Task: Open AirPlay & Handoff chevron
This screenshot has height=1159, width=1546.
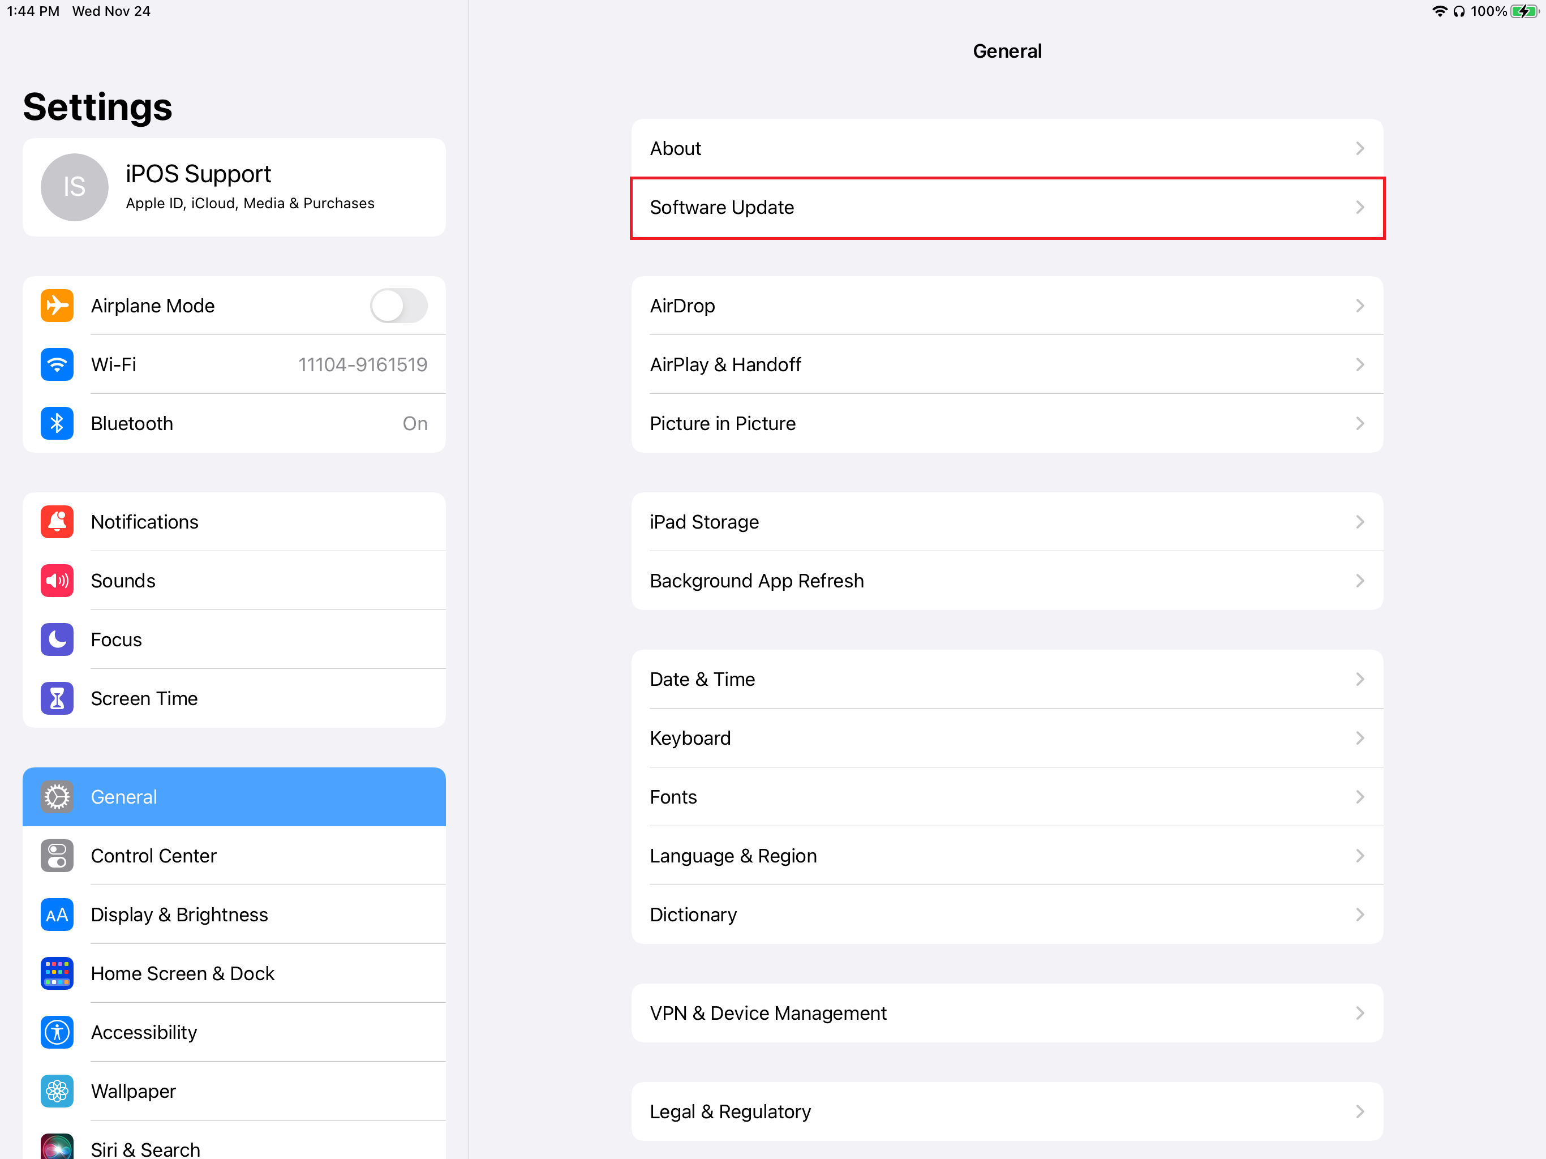Action: 1359,364
